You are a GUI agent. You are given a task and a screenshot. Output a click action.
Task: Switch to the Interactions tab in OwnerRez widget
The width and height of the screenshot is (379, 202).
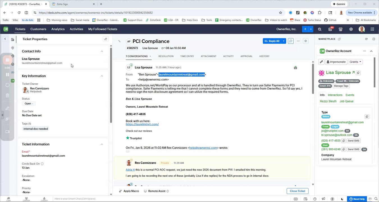pos(335,95)
